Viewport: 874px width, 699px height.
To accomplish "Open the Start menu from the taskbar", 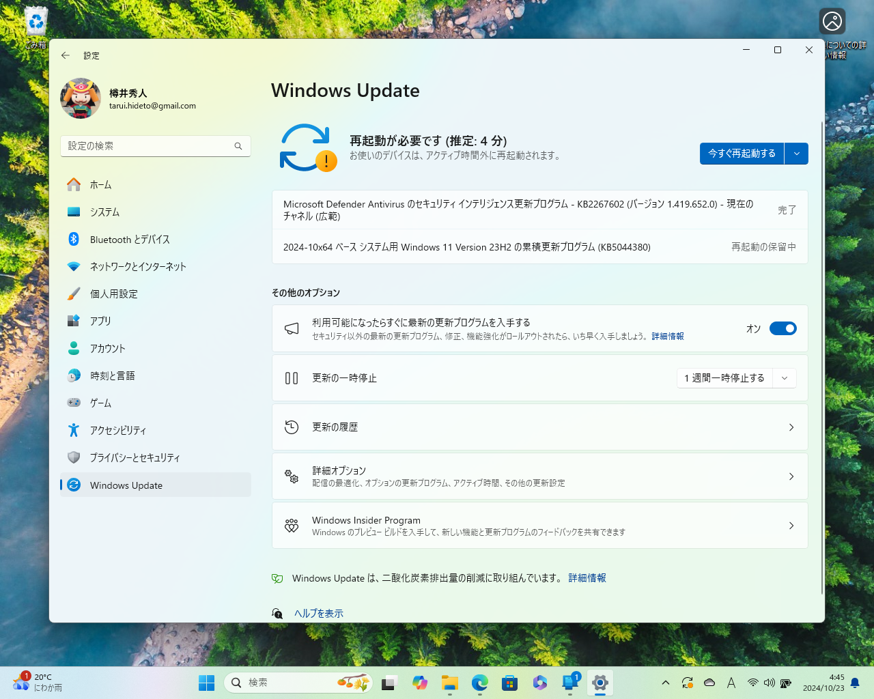I will (x=206, y=683).
